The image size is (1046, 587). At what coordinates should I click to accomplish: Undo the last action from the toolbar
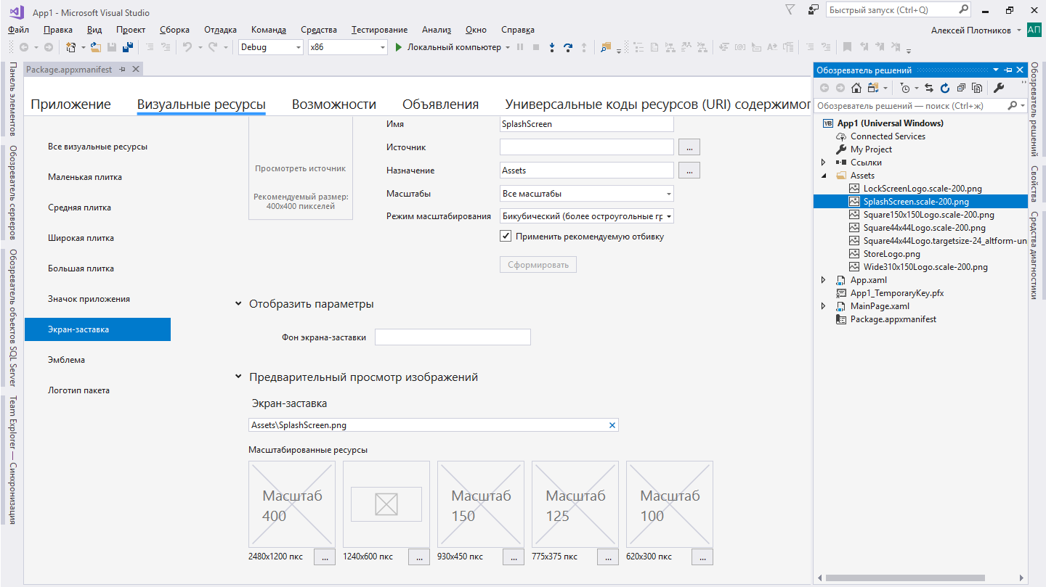[187, 48]
